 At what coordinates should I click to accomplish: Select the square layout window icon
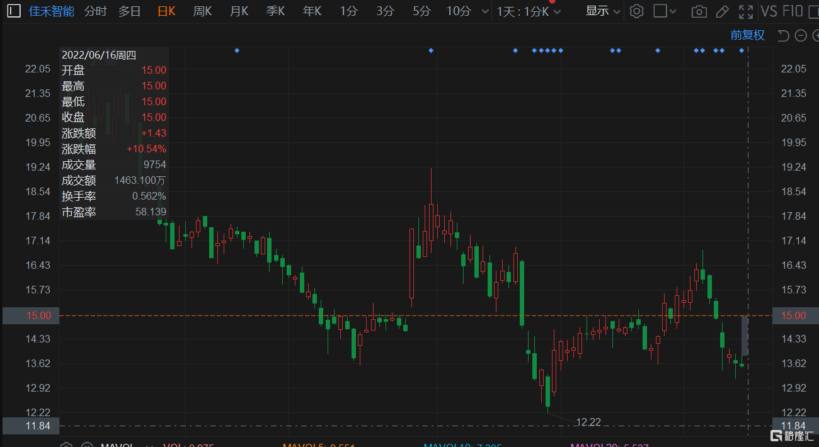coord(660,11)
